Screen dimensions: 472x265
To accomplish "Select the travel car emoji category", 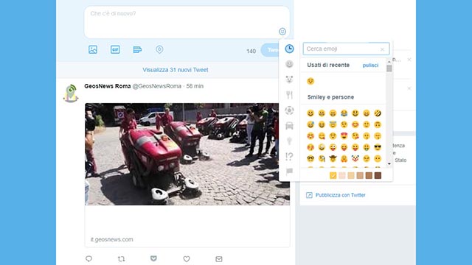I will pyautogui.click(x=289, y=126).
